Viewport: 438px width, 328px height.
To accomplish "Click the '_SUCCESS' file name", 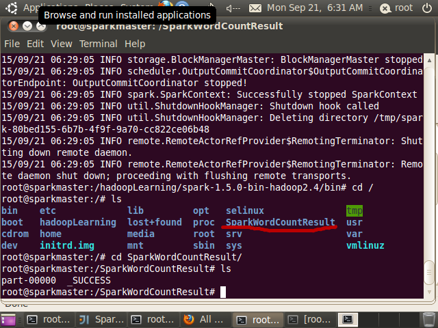I will [x=89, y=281].
